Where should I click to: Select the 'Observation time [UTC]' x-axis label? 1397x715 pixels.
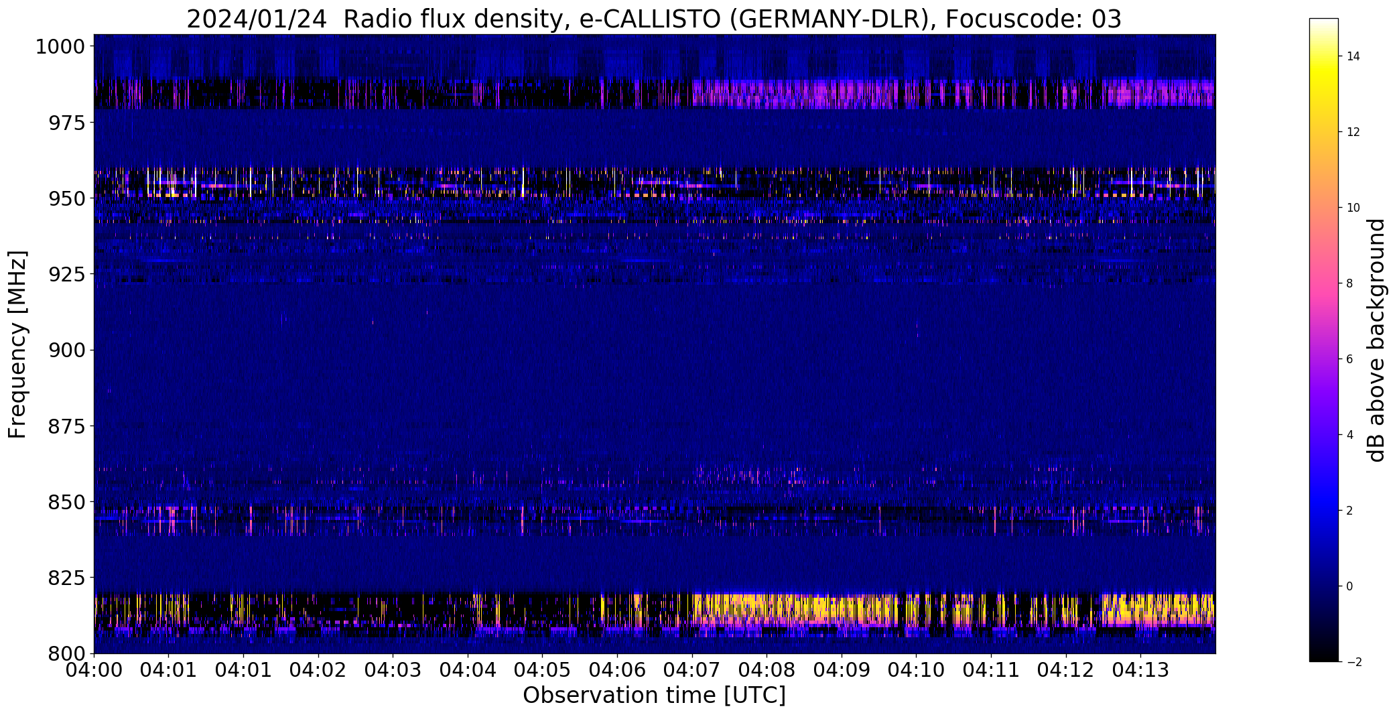pyautogui.click(x=654, y=696)
